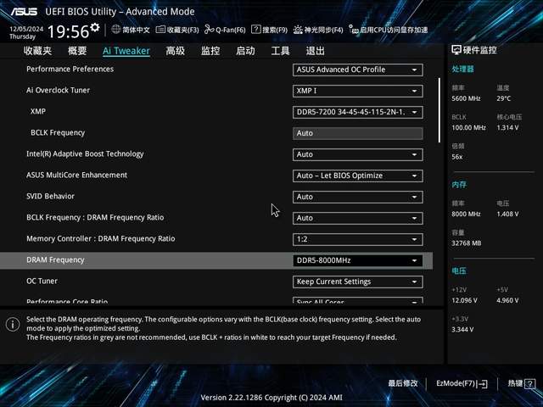Open the 收藏夹 tab

click(37, 51)
